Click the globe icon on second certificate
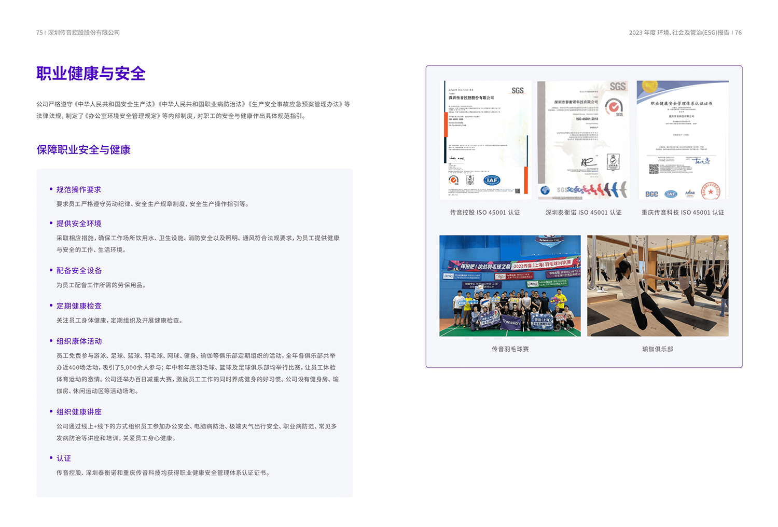Viewport: 778px width, 527px height. tap(545, 190)
